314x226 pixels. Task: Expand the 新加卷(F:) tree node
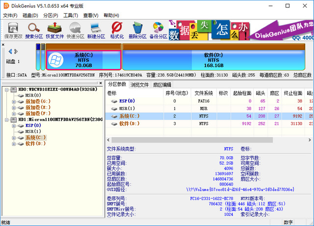coord(14,114)
